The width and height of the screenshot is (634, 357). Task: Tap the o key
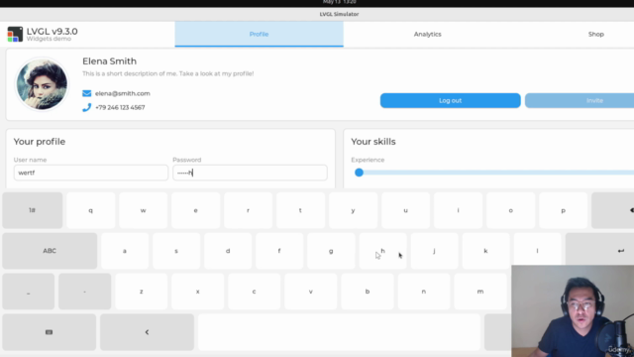[511, 210]
